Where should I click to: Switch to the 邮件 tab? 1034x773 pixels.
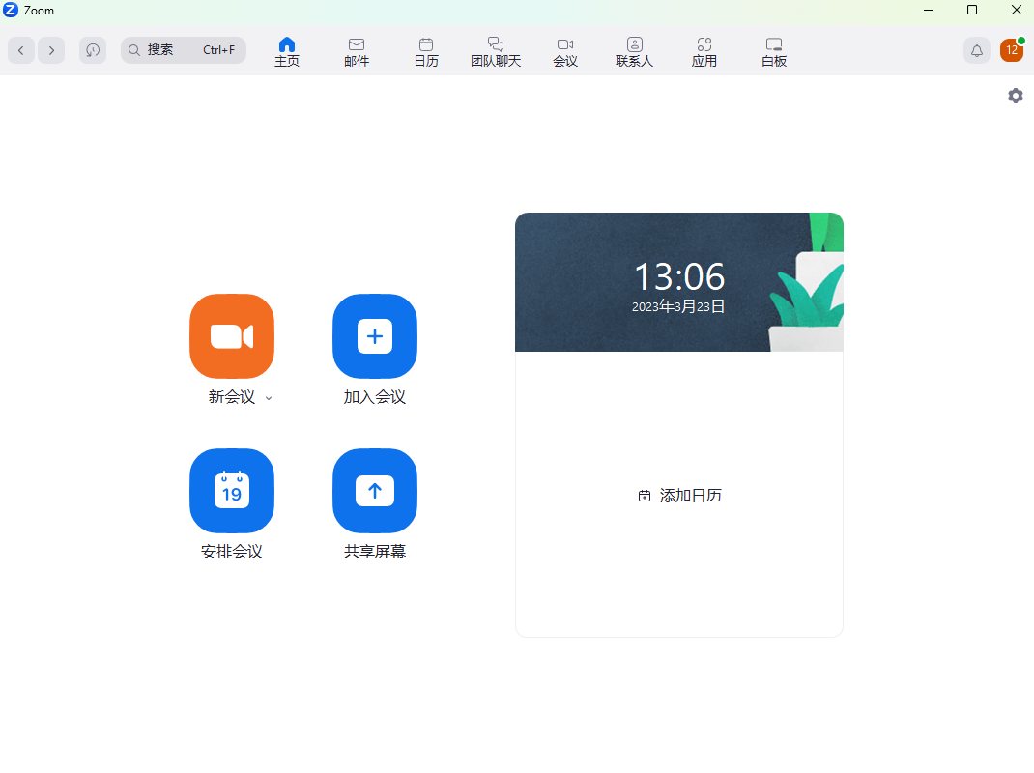(356, 50)
